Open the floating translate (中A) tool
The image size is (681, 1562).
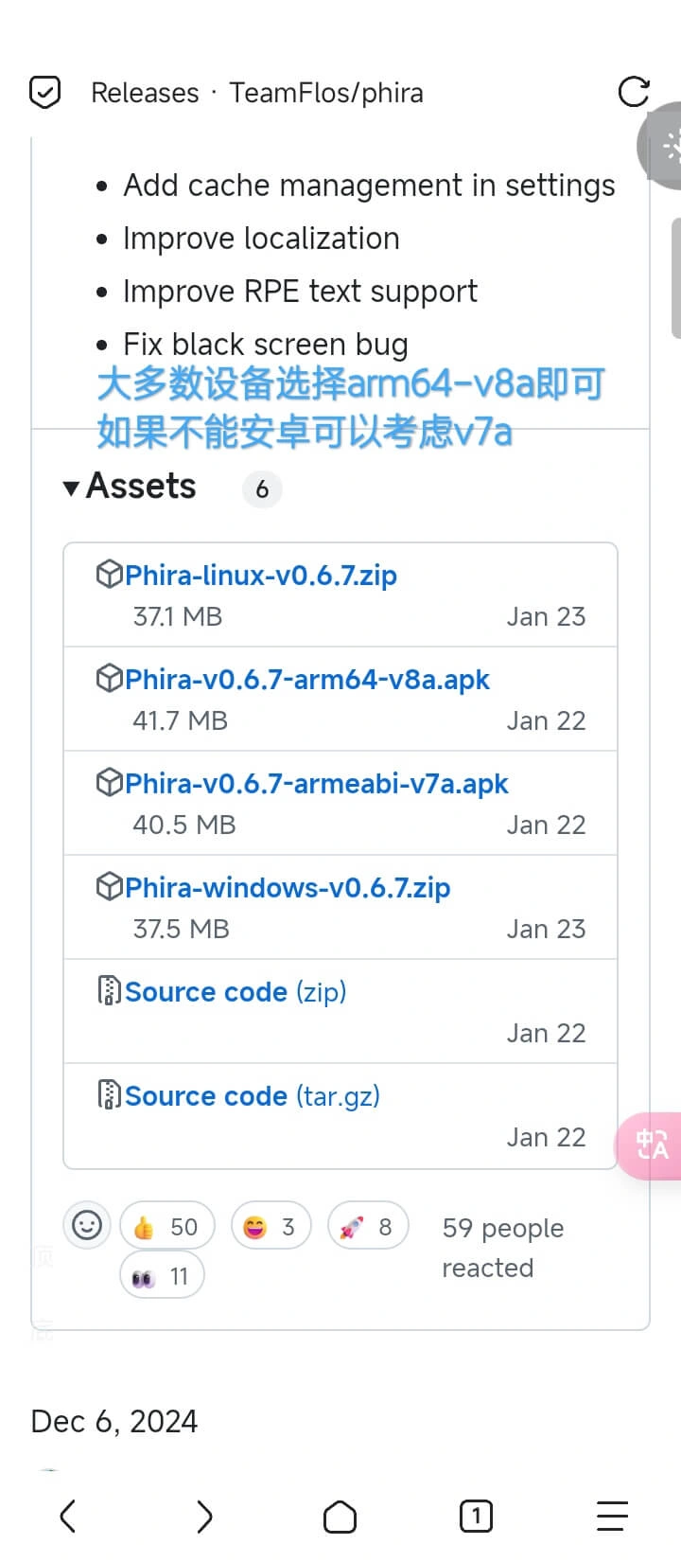pyautogui.click(x=651, y=1145)
